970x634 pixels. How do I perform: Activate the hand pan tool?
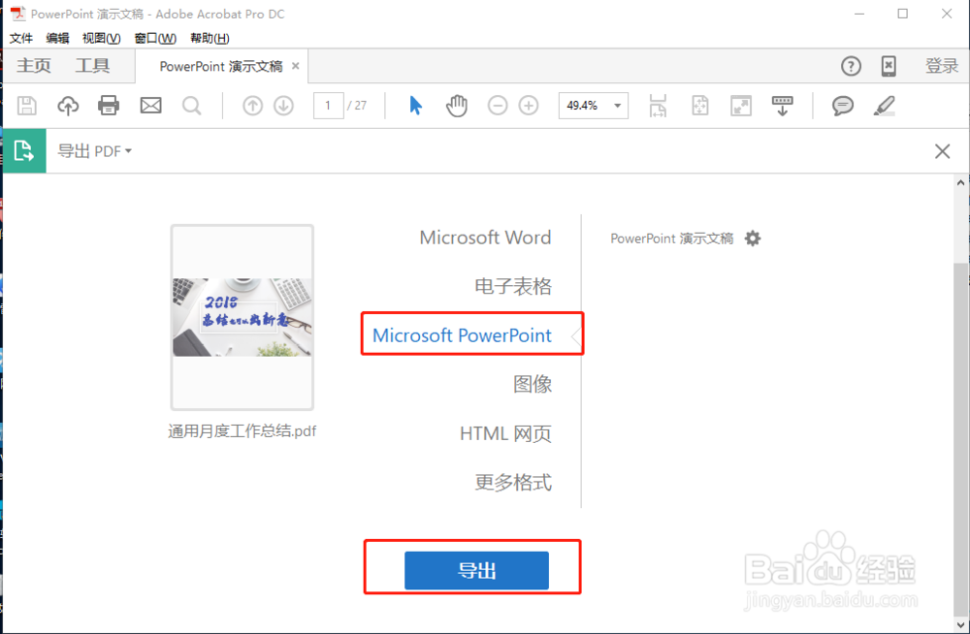coord(457,106)
